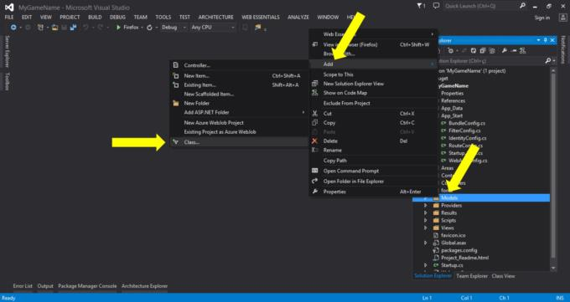Select Add in the context menu
This screenshot has height=302, width=570.
[373, 64]
